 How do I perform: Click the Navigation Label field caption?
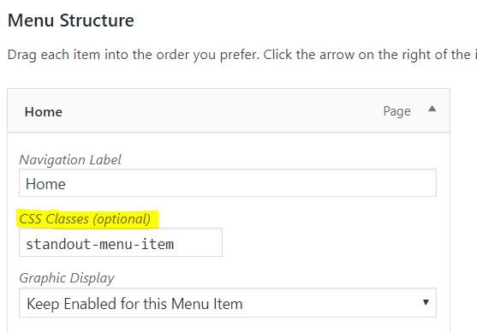70,160
